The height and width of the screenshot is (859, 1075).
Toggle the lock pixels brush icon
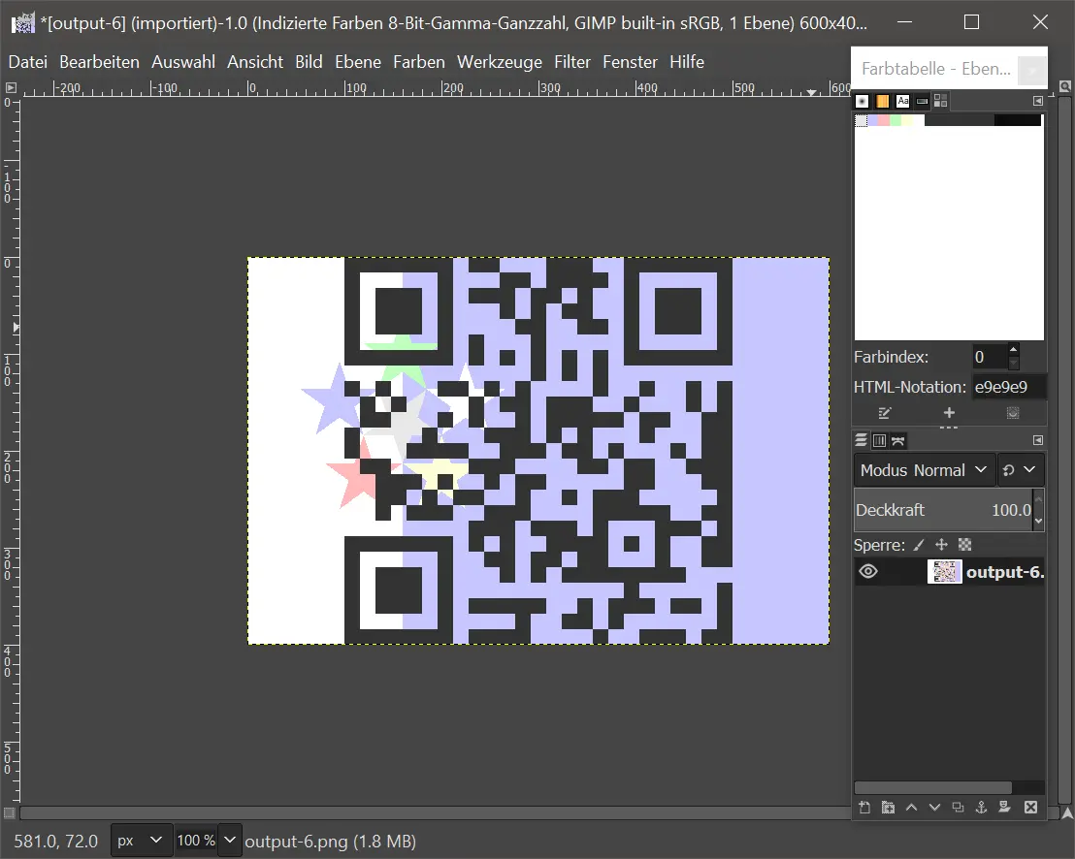click(x=919, y=545)
